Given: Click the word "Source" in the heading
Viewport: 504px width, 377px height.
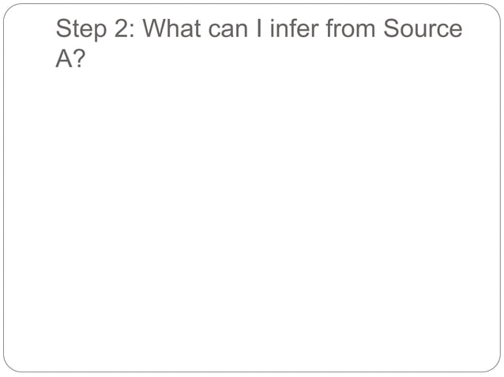Looking at the screenshot, I should [x=423, y=31].
